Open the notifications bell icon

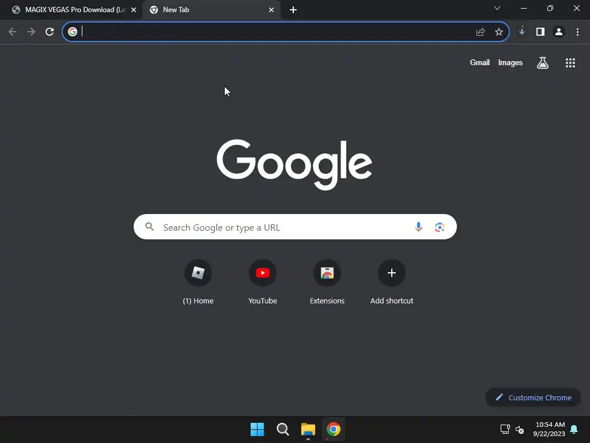click(574, 429)
